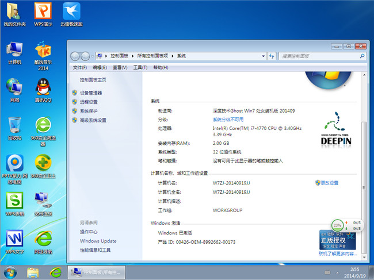Go to 控制面板主页
The width and height of the screenshot is (374, 280).
pyautogui.click(x=93, y=80)
